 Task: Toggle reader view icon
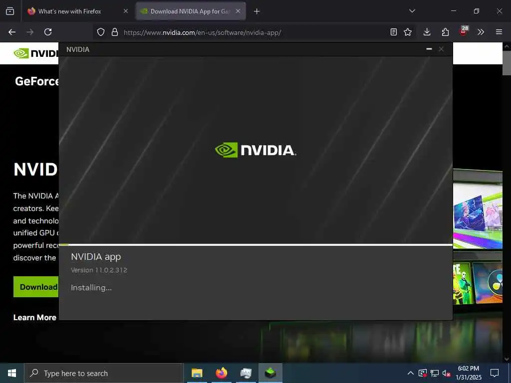point(394,32)
